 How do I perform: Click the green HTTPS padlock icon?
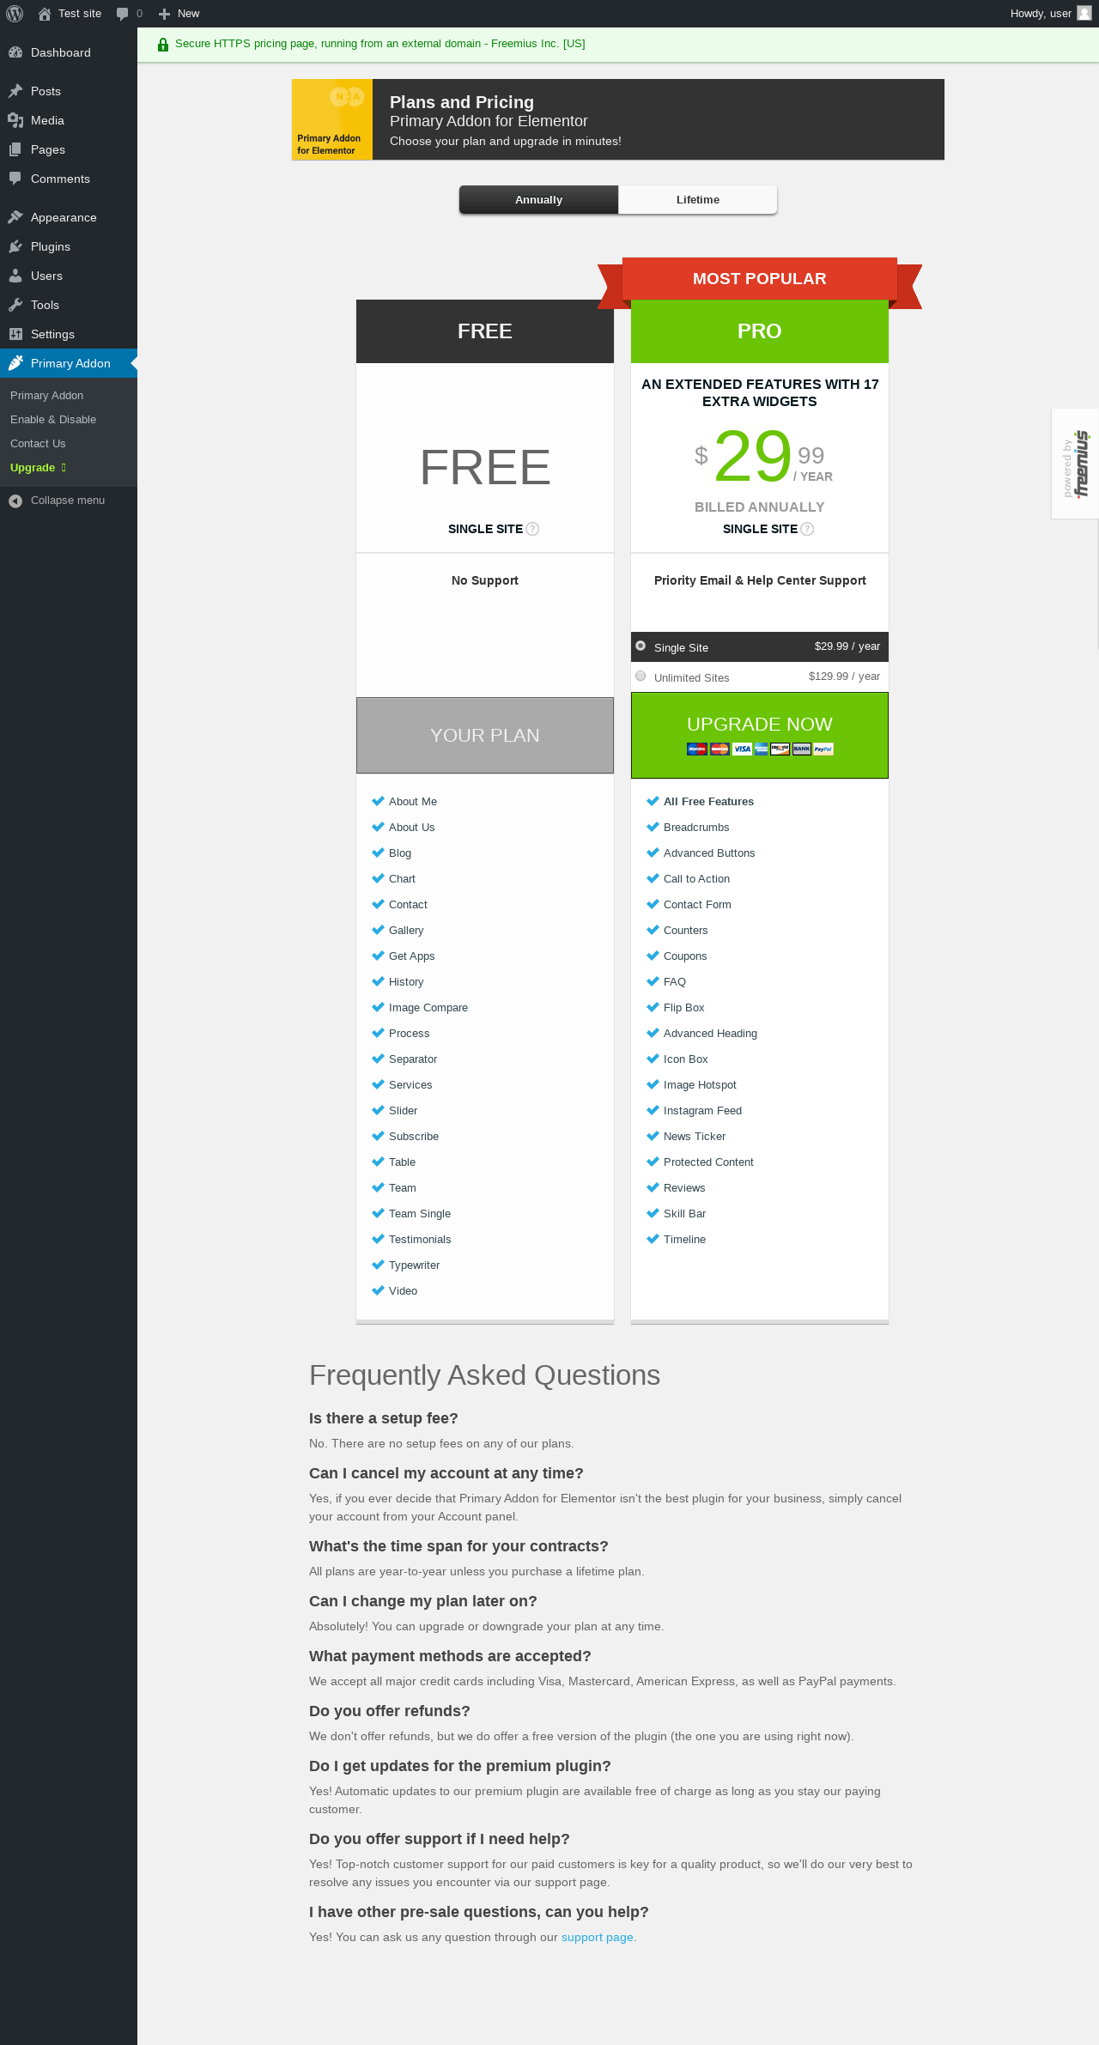tap(163, 44)
